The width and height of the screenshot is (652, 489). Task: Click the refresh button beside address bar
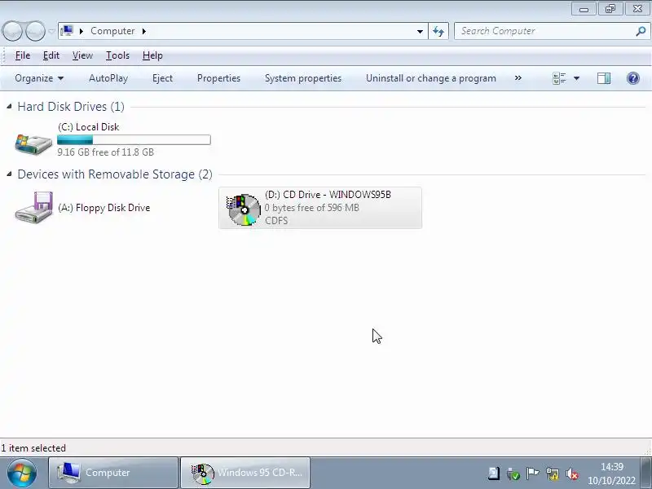coord(438,31)
